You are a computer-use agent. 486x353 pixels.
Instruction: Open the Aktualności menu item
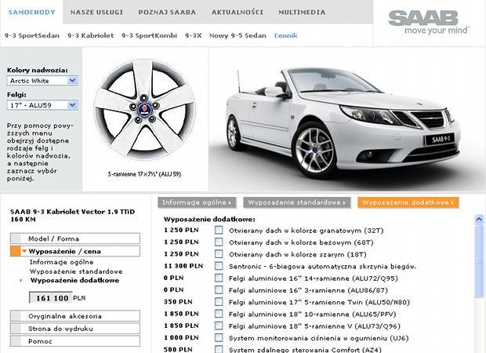tap(237, 13)
